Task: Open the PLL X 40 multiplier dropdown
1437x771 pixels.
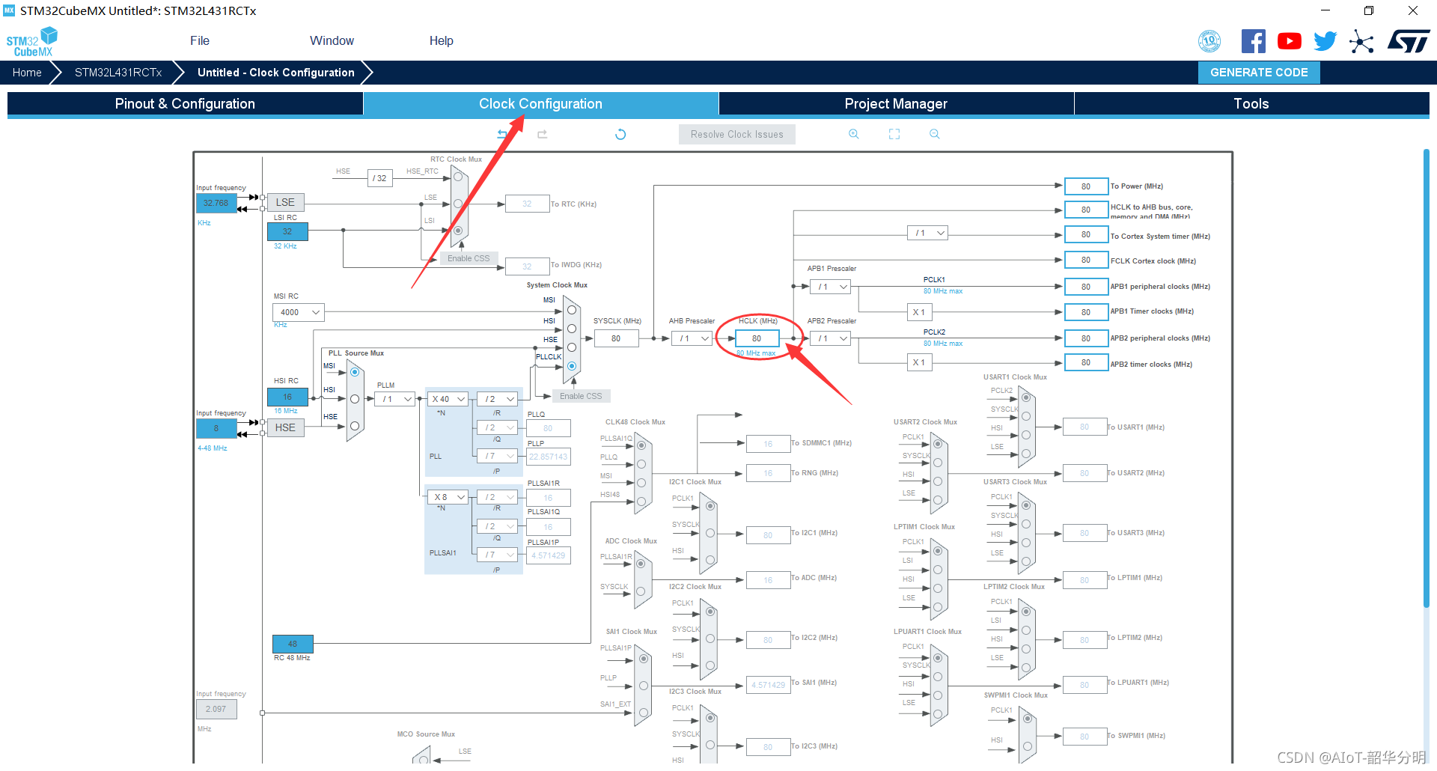Action: (448, 399)
